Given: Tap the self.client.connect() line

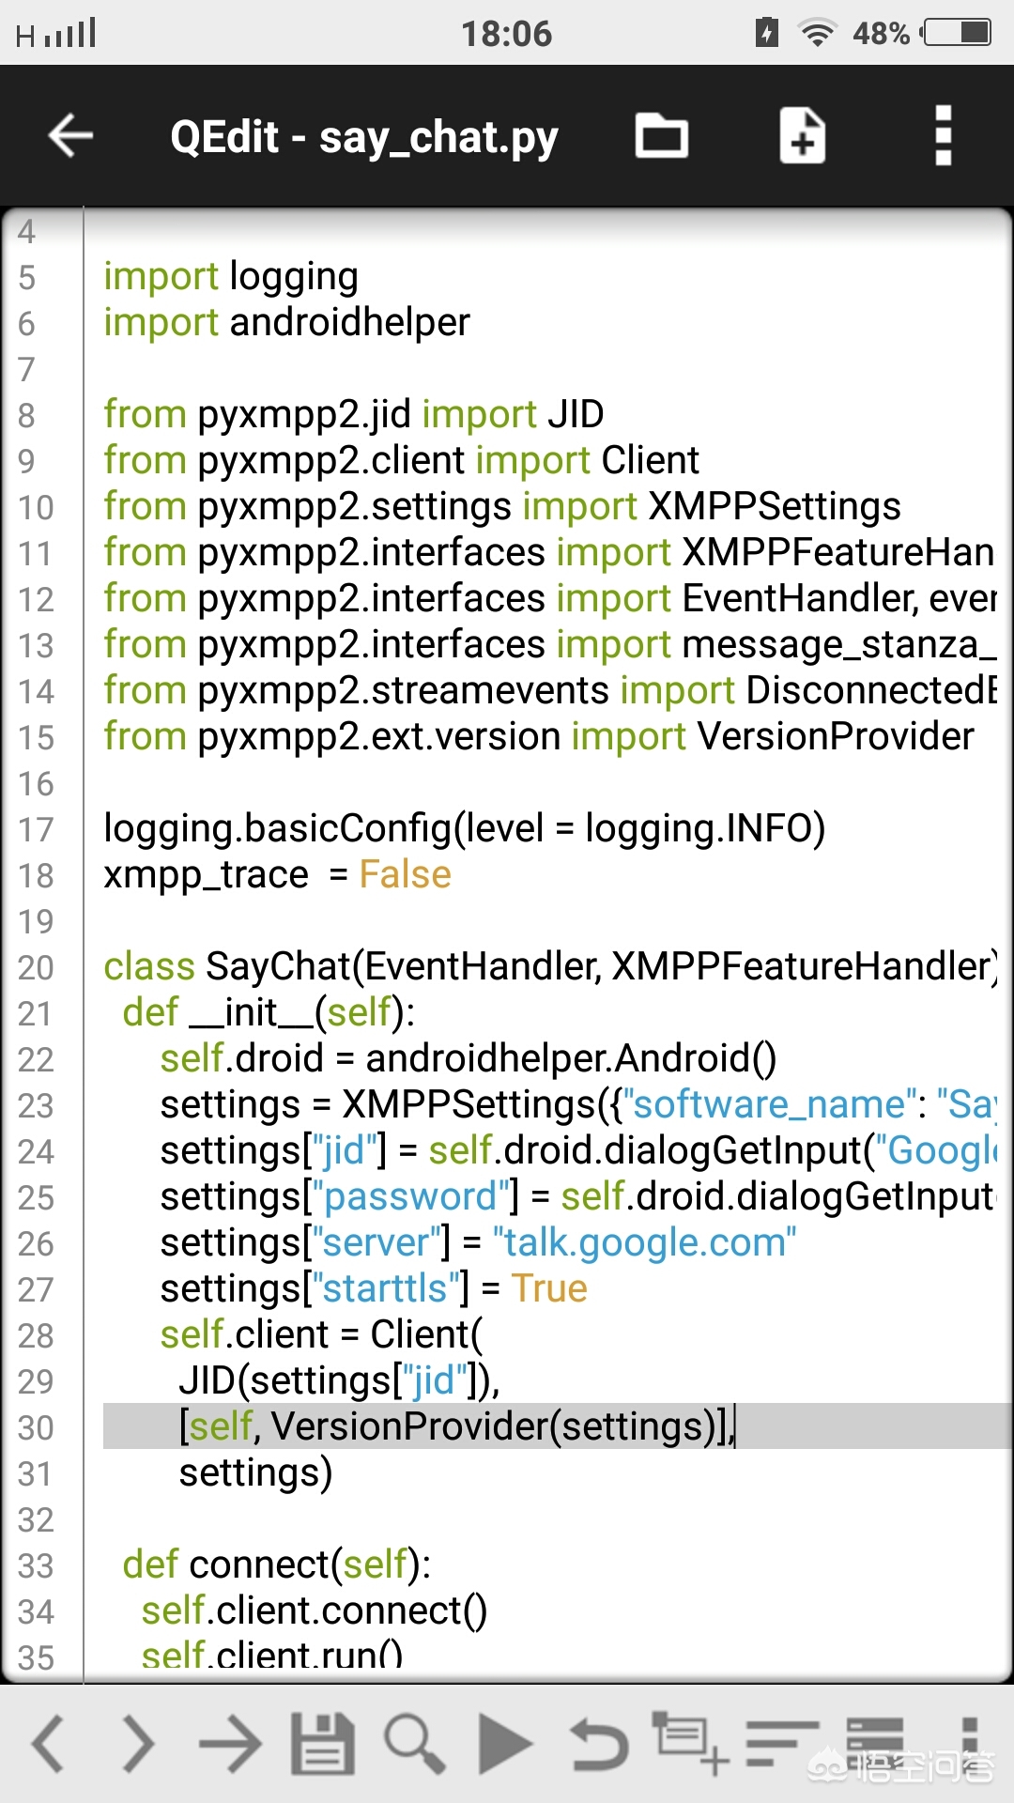Looking at the screenshot, I should coord(315,1610).
